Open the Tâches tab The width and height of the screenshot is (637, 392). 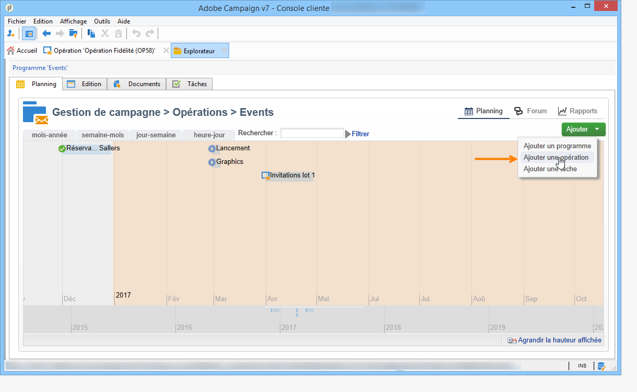pyautogui.click(x=190, y=84)
